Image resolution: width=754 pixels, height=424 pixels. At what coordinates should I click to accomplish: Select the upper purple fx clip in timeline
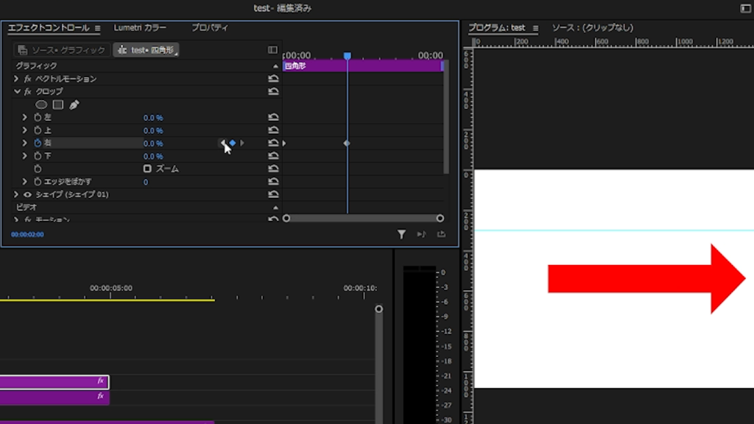54,382
